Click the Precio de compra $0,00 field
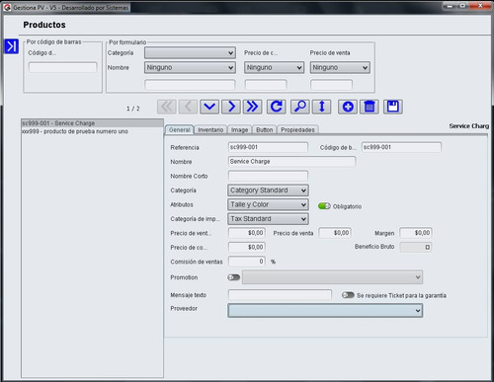 coord(247,247)
